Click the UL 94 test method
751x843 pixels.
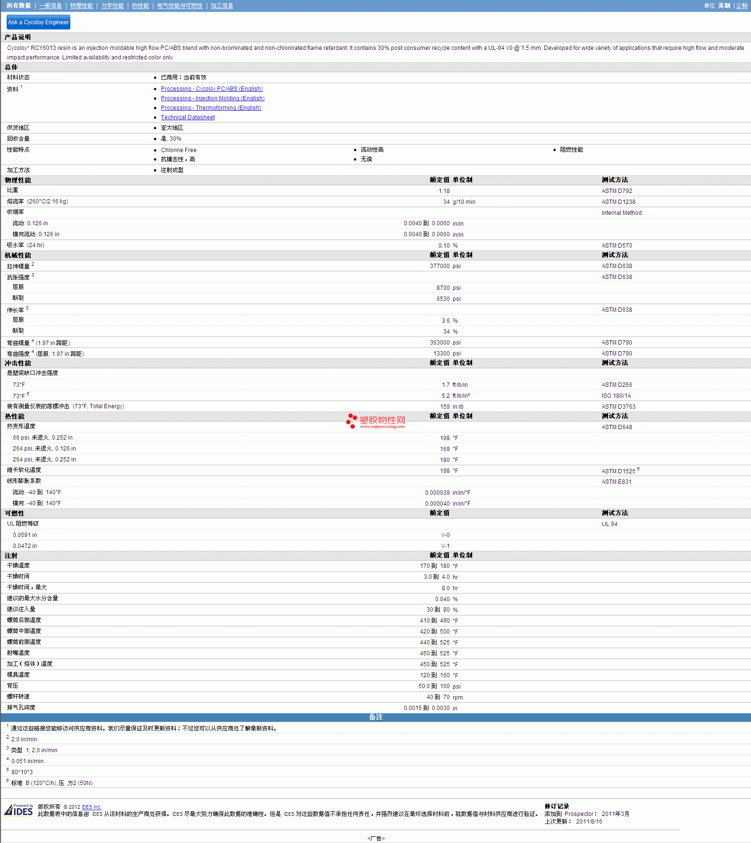(x=609, y=524)
